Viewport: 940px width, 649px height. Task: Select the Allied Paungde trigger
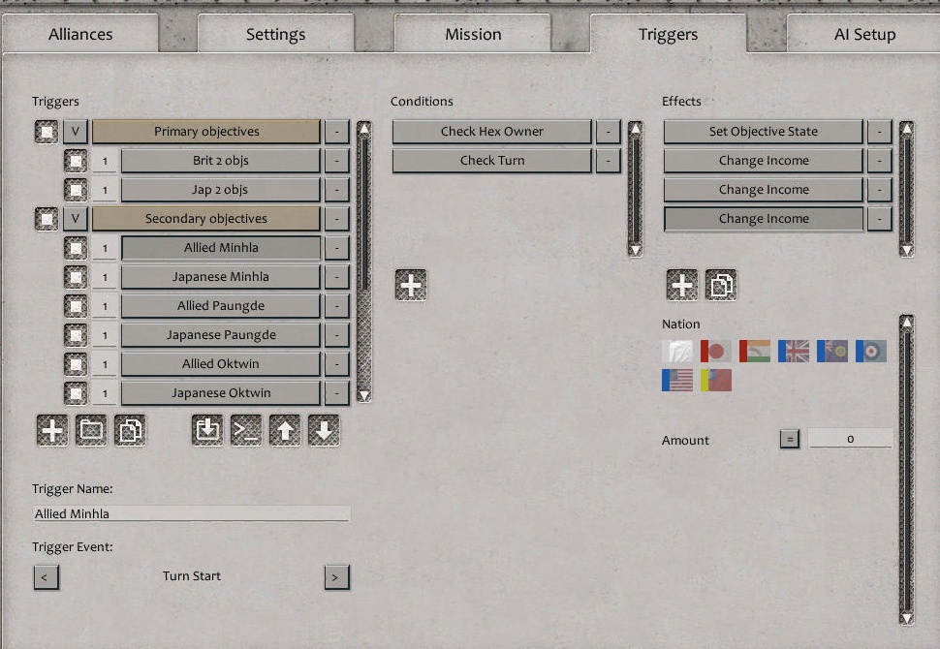[221, 306]
